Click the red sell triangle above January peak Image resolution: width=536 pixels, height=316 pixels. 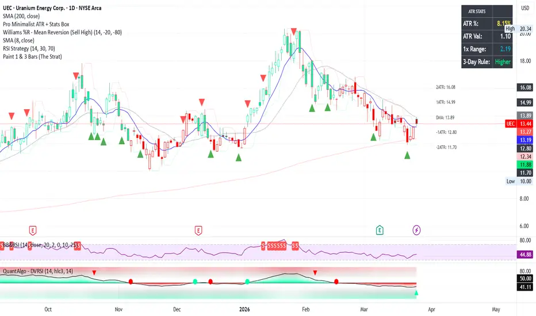click(x=294, y=32)
